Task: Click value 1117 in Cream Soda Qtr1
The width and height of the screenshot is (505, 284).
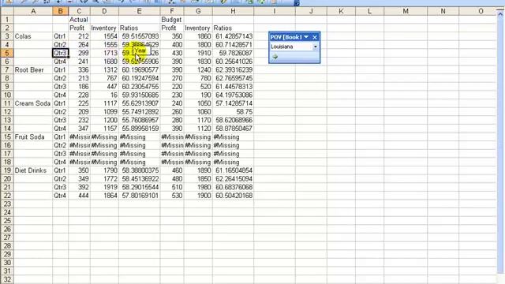Action: [x=104, y=103]
